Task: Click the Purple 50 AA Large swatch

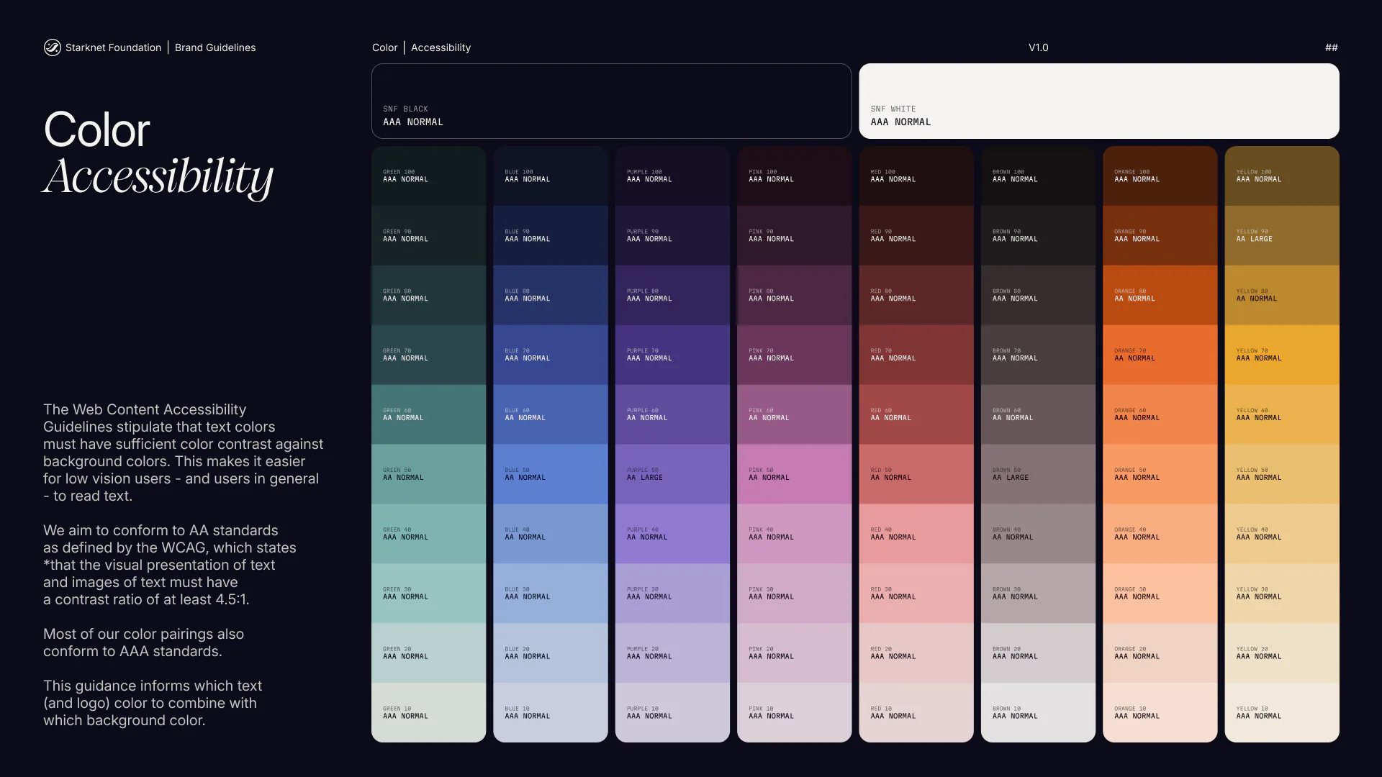Action: click(x=672, y=474)
